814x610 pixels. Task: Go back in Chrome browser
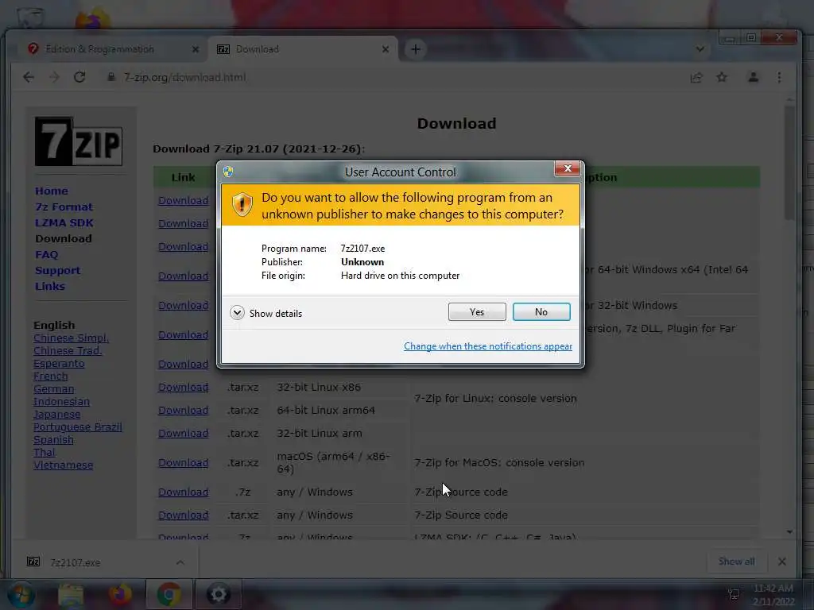coord(29,77)
